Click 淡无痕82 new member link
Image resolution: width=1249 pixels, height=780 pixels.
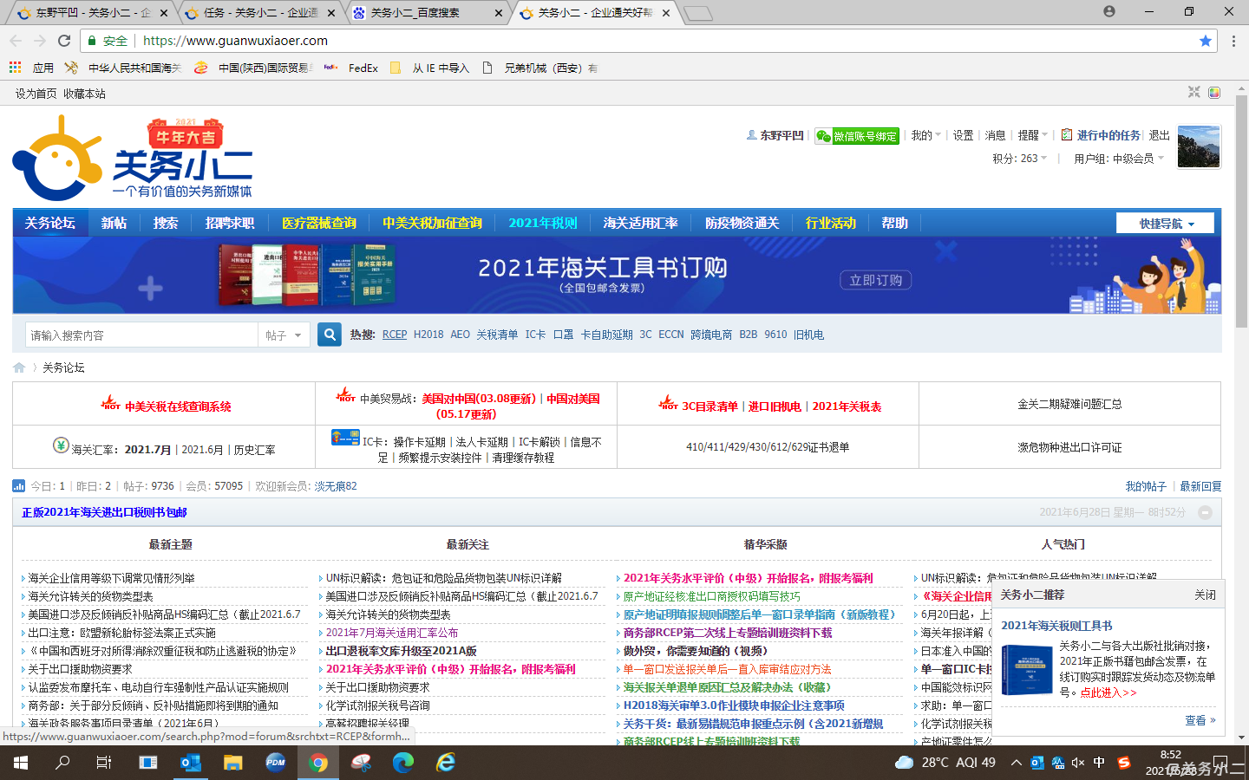(x=336, y=486)
